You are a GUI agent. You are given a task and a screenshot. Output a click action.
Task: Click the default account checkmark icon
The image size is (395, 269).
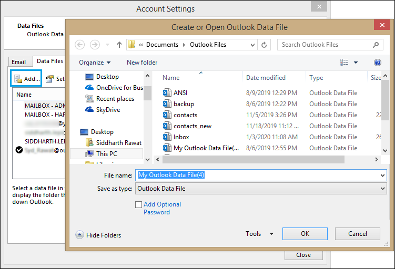coord(19,150)
